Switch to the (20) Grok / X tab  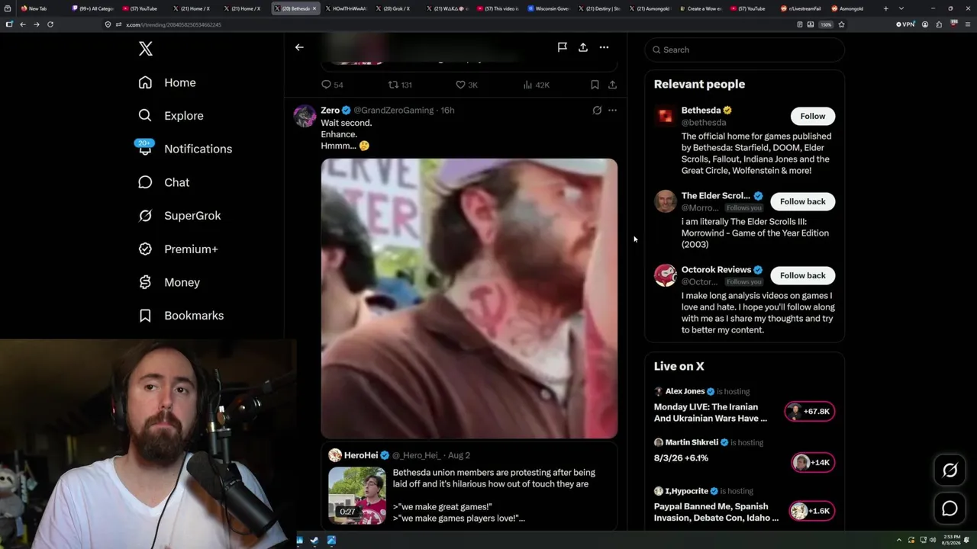tap(396, 8)
